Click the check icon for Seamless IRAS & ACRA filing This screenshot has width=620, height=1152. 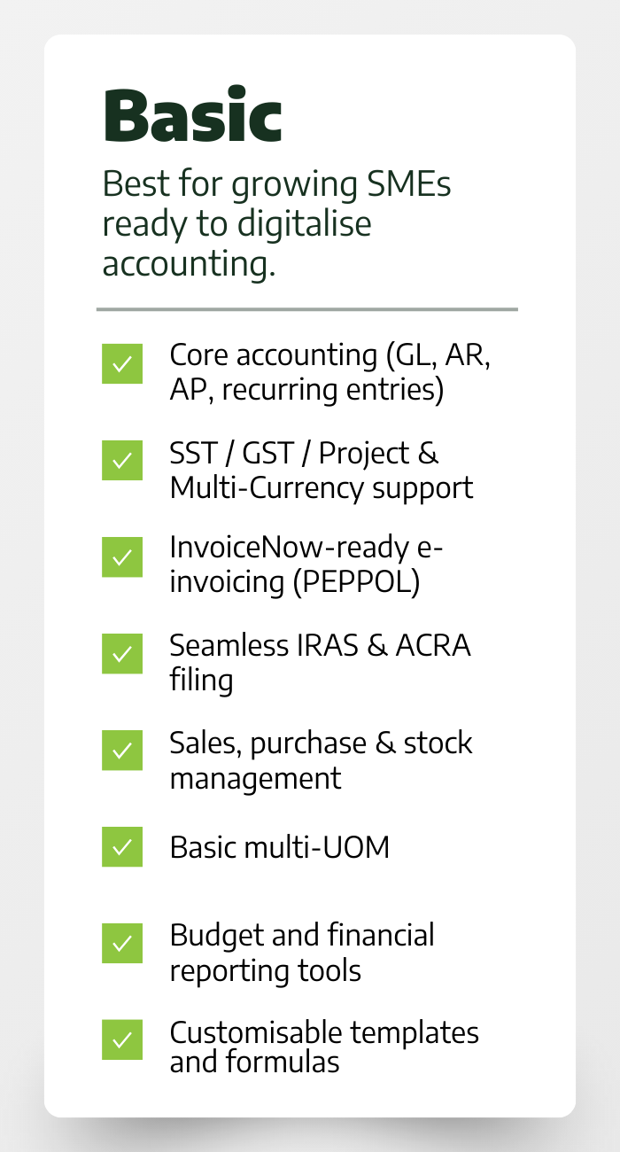point(122,654)
